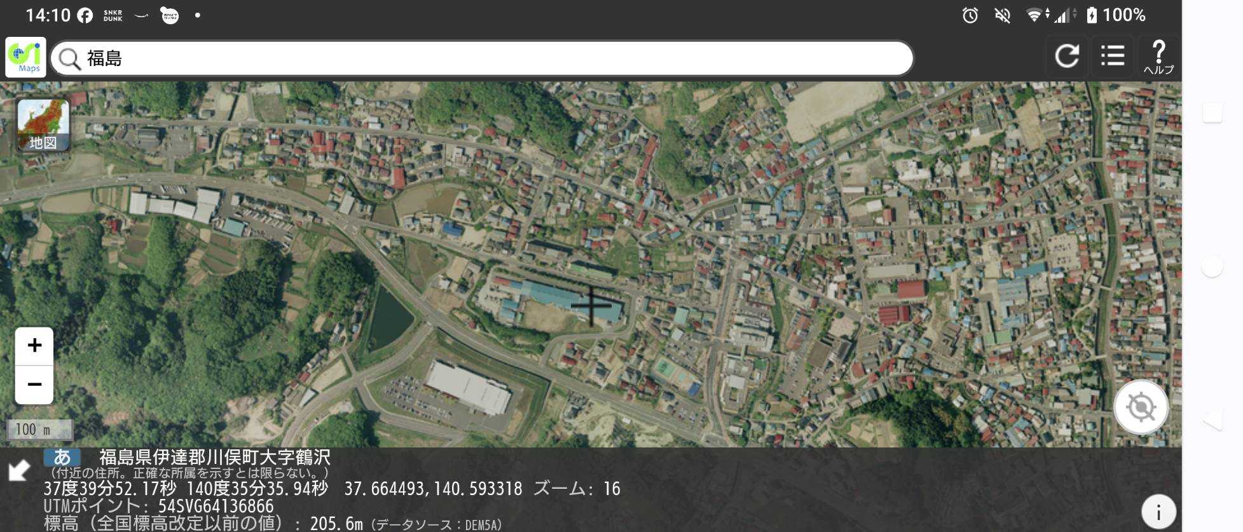Open the GSI Maps logo
Screen dimensions: 1243x532
click(25, 57)
